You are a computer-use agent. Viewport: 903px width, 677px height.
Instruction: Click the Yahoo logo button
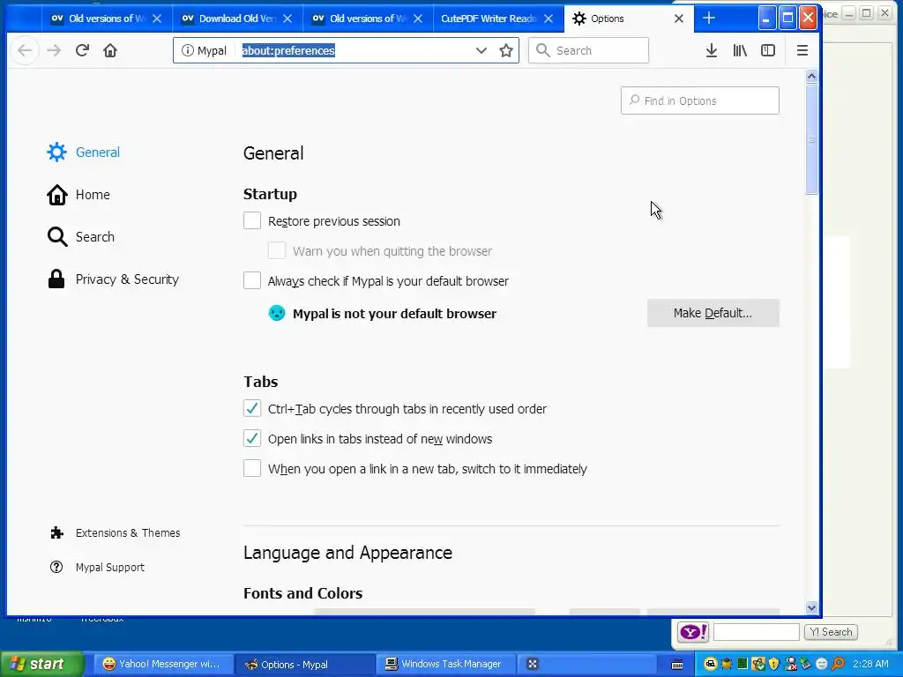(x=693, y=632)
